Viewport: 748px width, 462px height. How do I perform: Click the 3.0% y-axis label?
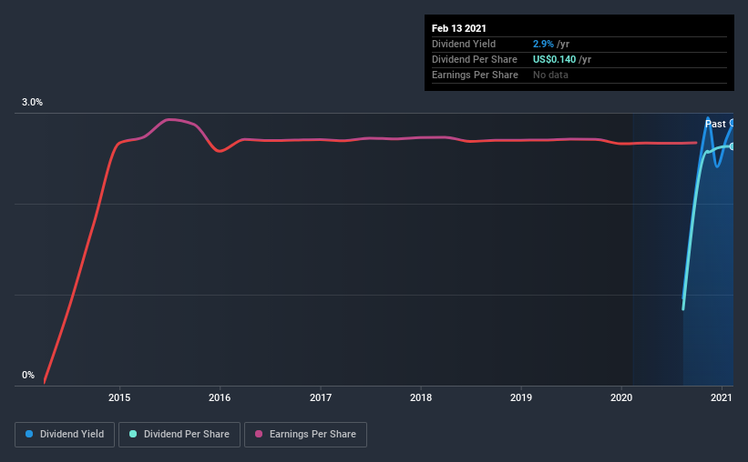coord(32,102)
